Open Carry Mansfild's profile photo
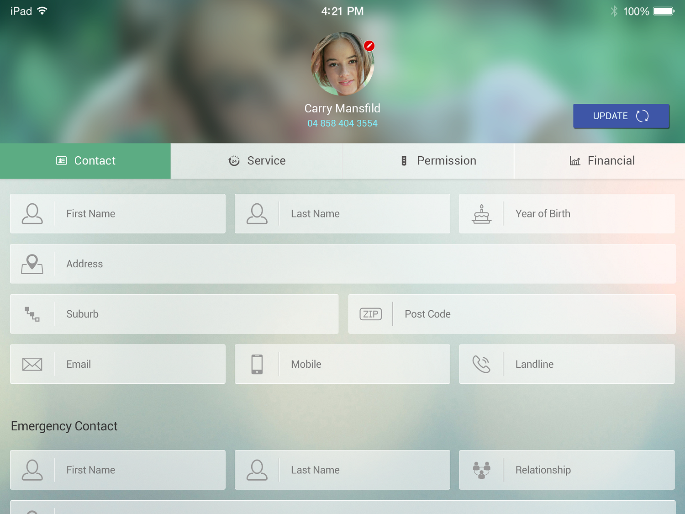Image resolution: width=685 pixels, height=514 pixels. [342, 64]
